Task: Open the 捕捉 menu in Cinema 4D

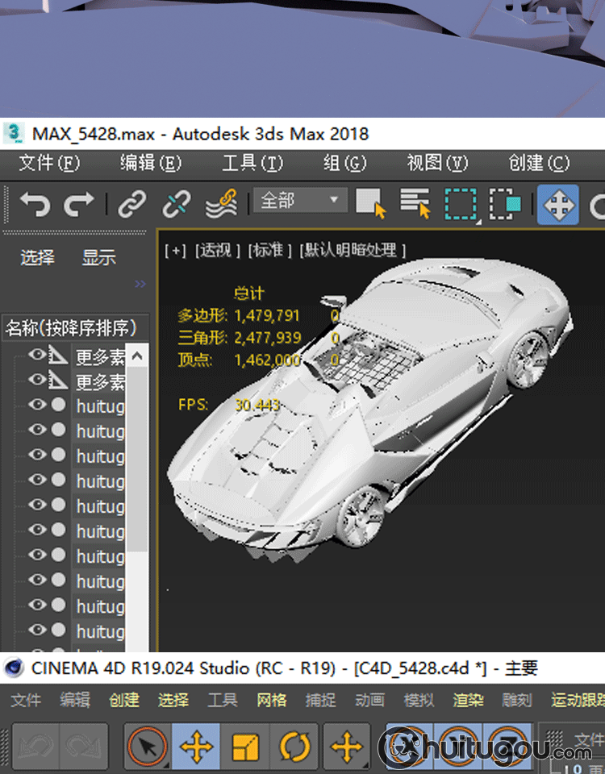Action: 320,700
